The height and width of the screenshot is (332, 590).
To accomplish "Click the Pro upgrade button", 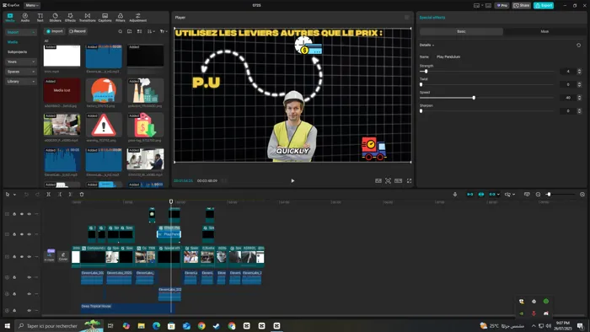I will tap(502, 5).
